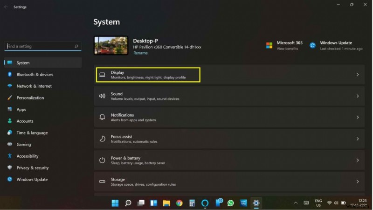
Task: Click the Display monitor icon
Action: tap(102, 75)
